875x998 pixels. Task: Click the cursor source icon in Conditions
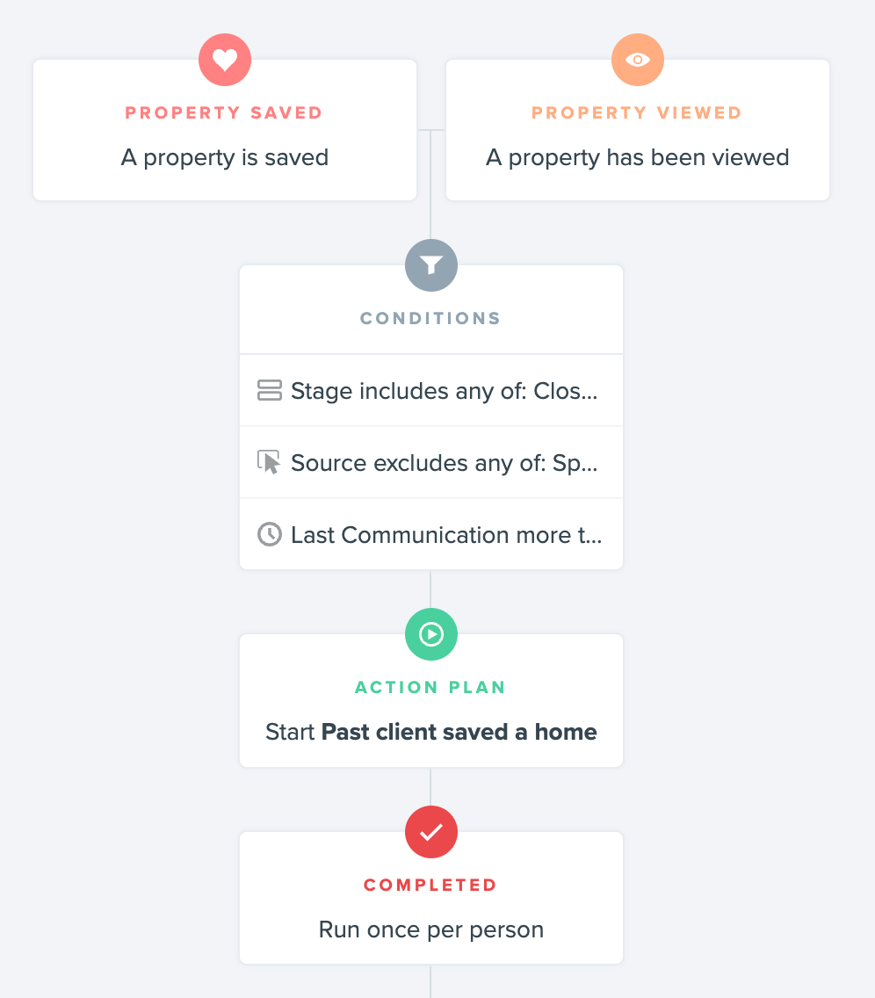[x=269, y=462]
